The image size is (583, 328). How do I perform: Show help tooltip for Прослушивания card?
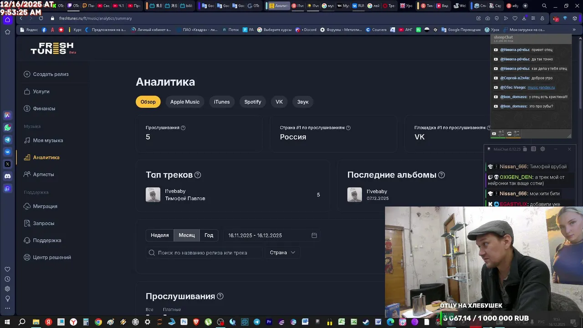(183, 128)
